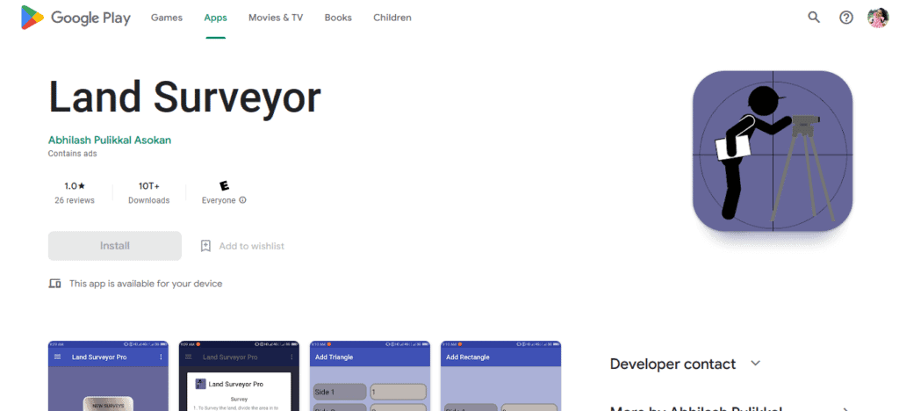
Task: Open the account profile avatar
Action: [x=878, y=18]
